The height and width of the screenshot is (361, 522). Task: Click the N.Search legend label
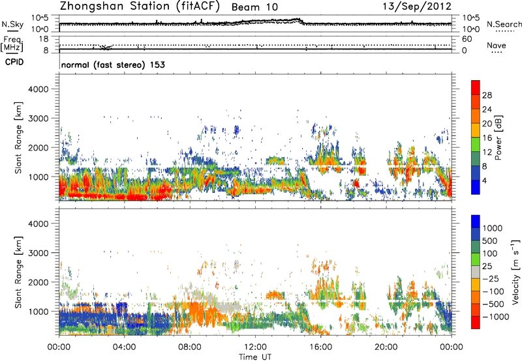click(504, 24)
